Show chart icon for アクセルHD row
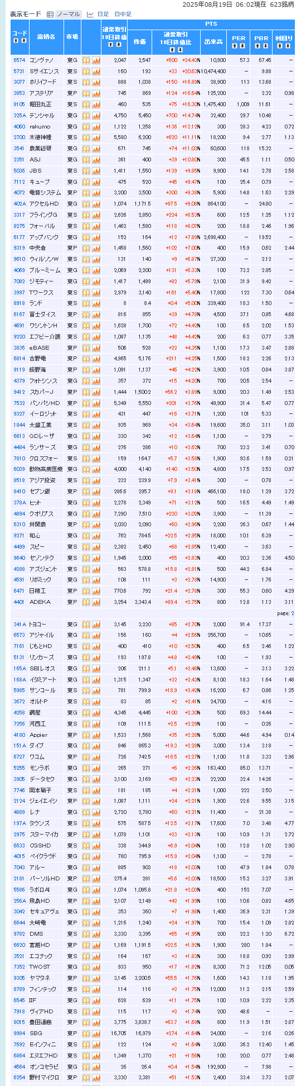This screenshot has width=301, height=1086. point(96,204)
